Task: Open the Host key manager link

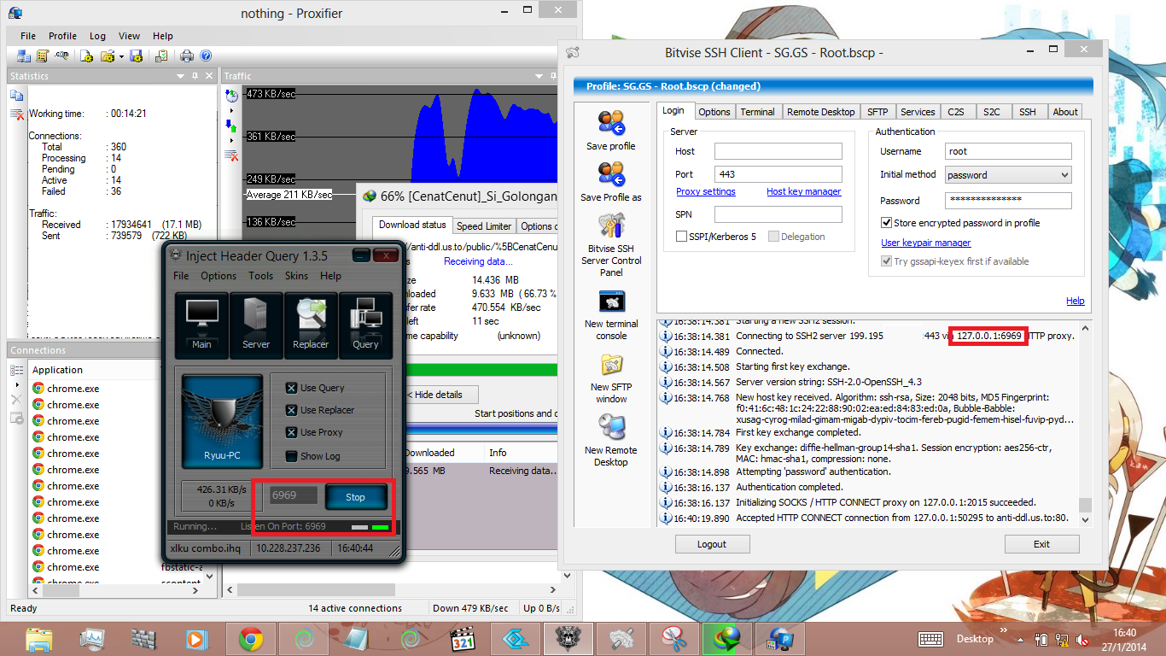Action: point(803,191)
